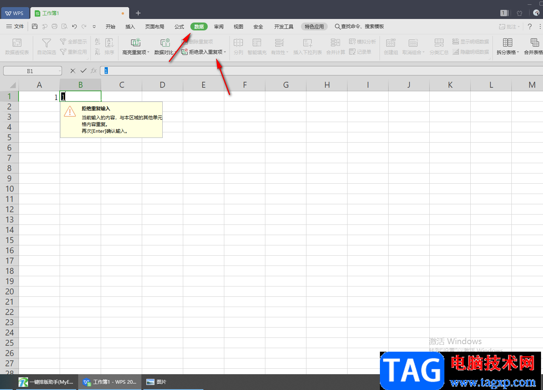Click the fx insert function icon
Viewport: 543px width, 390px height.
[94, 71]
